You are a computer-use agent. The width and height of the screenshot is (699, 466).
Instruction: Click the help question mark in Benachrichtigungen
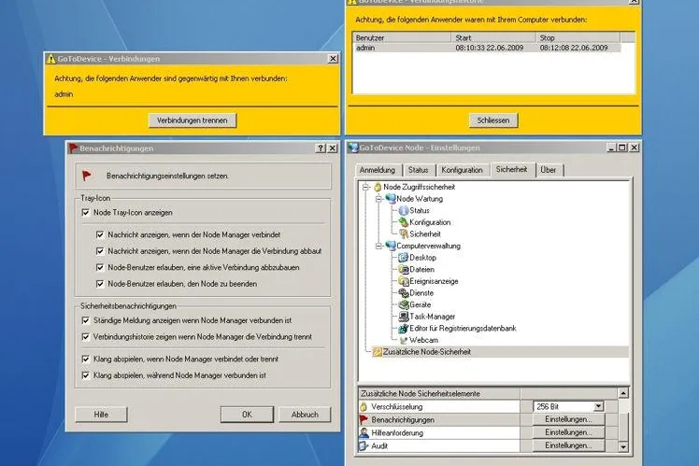tap(321, 148)
